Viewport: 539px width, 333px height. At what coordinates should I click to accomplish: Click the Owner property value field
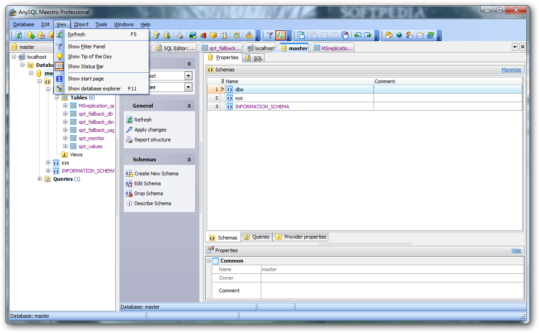pos(392,278)
